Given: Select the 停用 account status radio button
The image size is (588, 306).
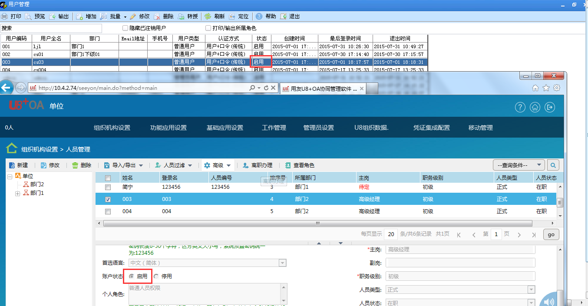Looking at the screenshot, I should tap(156, 276).
